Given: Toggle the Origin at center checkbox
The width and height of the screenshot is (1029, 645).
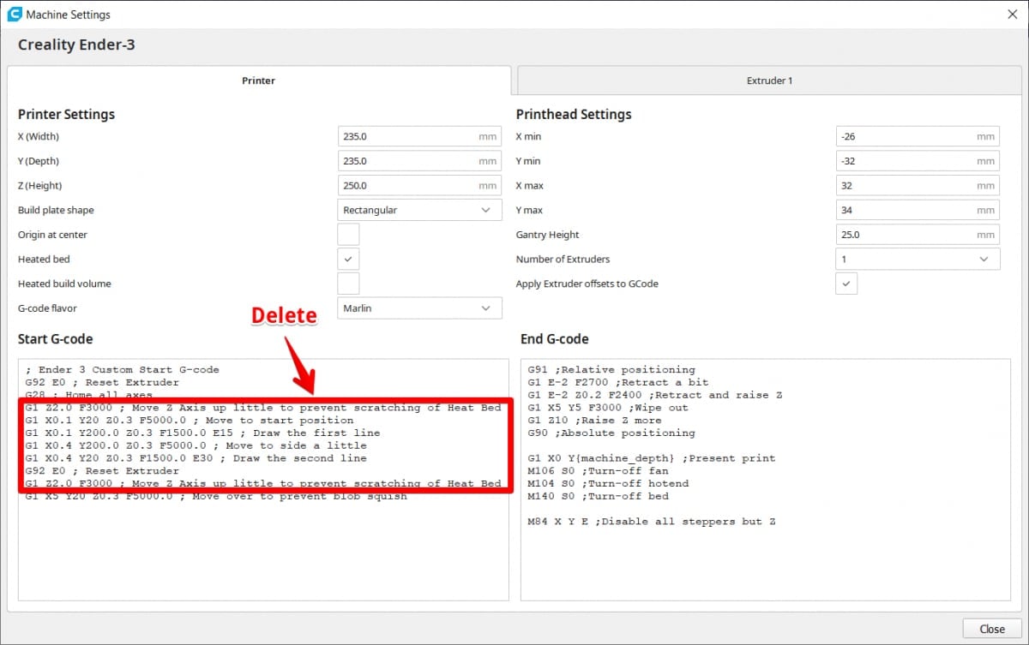Looking at the screenshot, I should 348,235.
